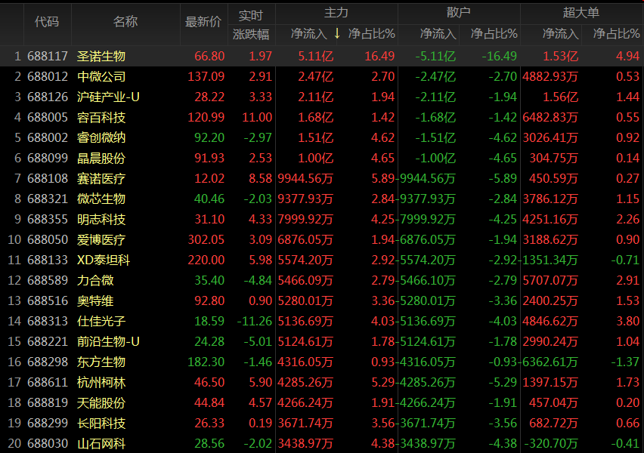
Task: Click the 主力 净流入 column header
Action: tap(309, 34)
